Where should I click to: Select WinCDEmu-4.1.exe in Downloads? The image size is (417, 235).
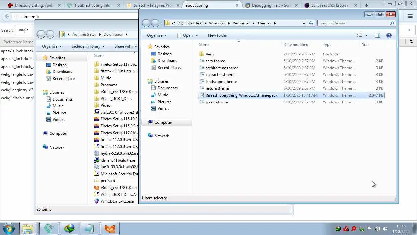117,201
